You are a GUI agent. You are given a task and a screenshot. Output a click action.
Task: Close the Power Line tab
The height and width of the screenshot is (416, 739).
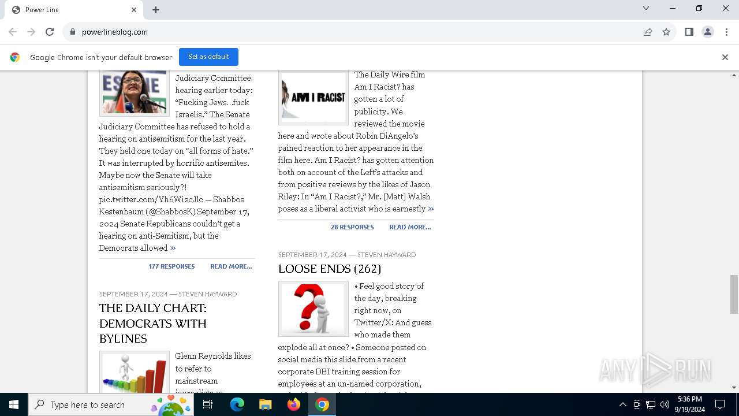coord(134,10)
